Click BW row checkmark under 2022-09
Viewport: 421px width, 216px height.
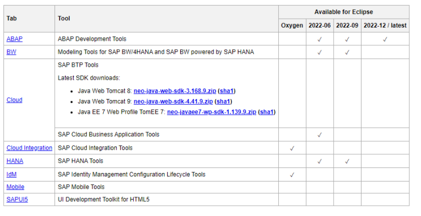[x=347, y=53]
